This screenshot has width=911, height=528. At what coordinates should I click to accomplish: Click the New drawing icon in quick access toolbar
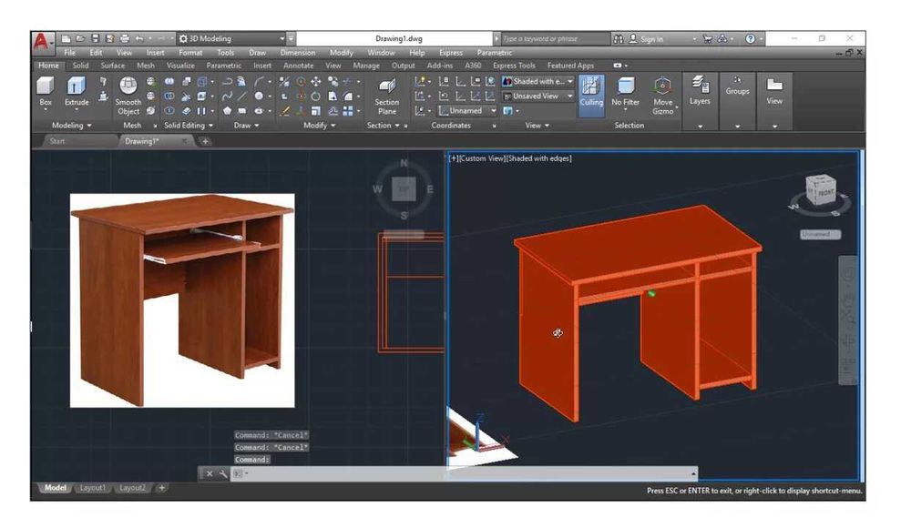tap(67, 39)
